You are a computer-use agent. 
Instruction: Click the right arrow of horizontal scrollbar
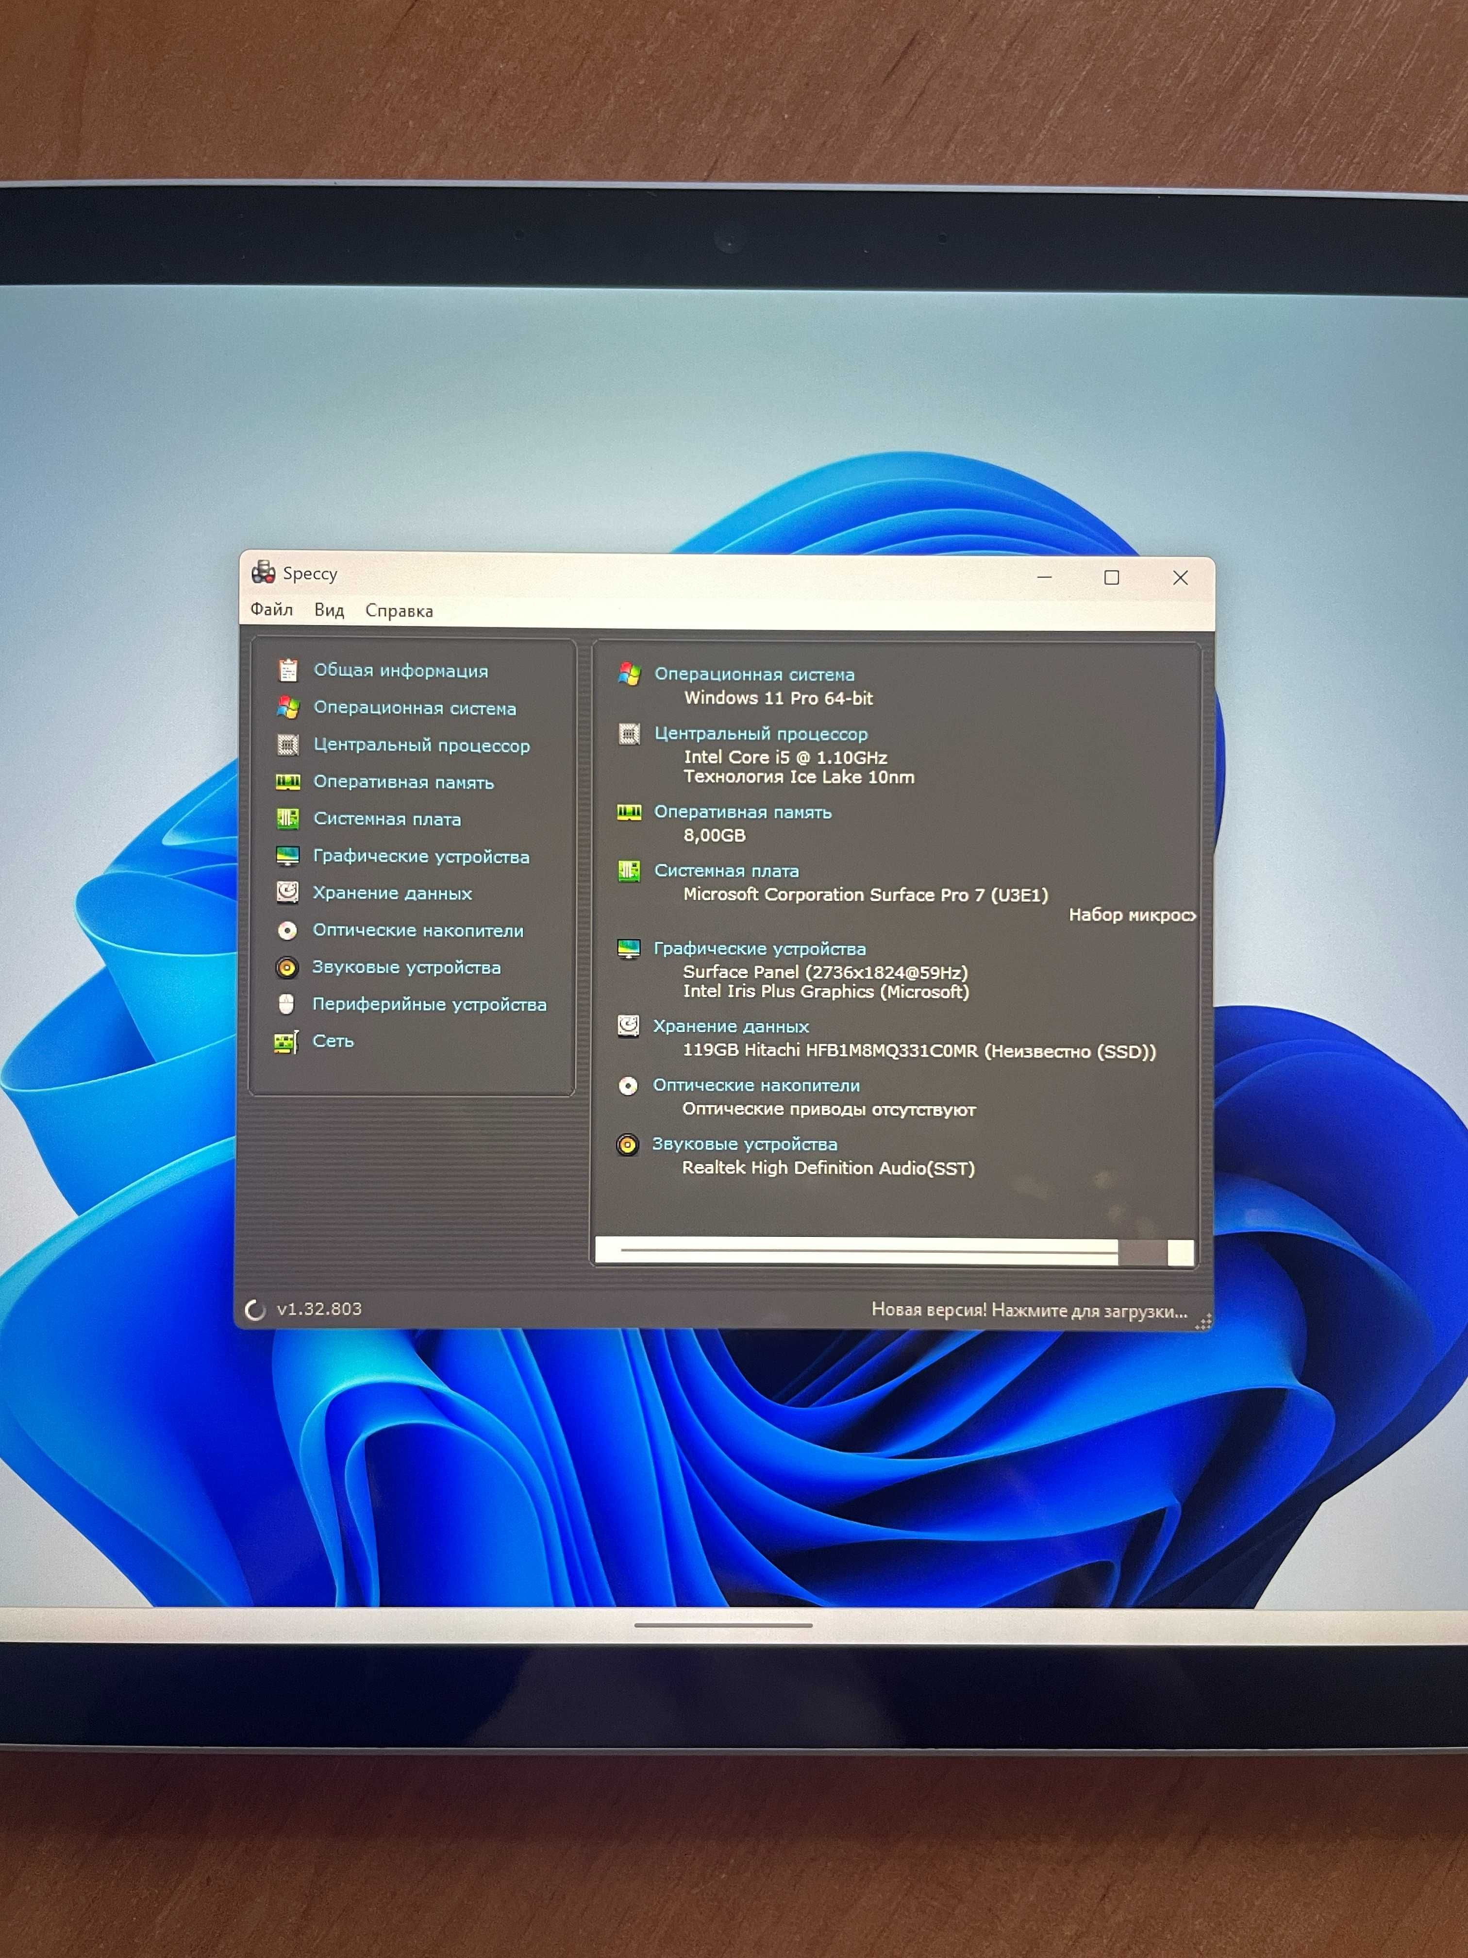point(1181,1252)
